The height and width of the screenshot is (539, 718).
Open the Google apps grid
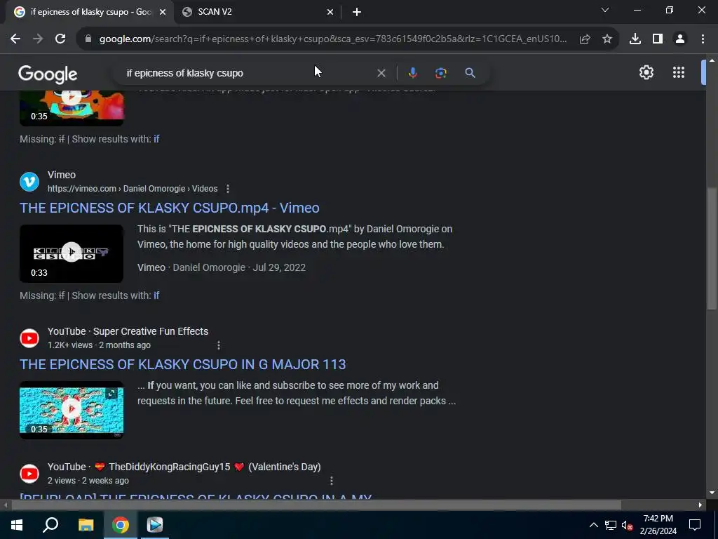click(679, 72)
